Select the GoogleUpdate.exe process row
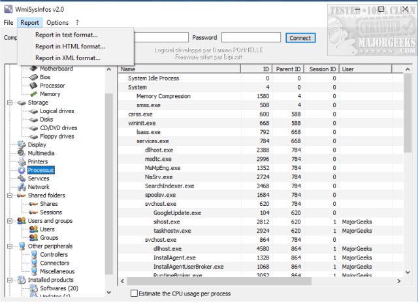The width and height of the screenshot is (418, 302). (x=261, y=213)
